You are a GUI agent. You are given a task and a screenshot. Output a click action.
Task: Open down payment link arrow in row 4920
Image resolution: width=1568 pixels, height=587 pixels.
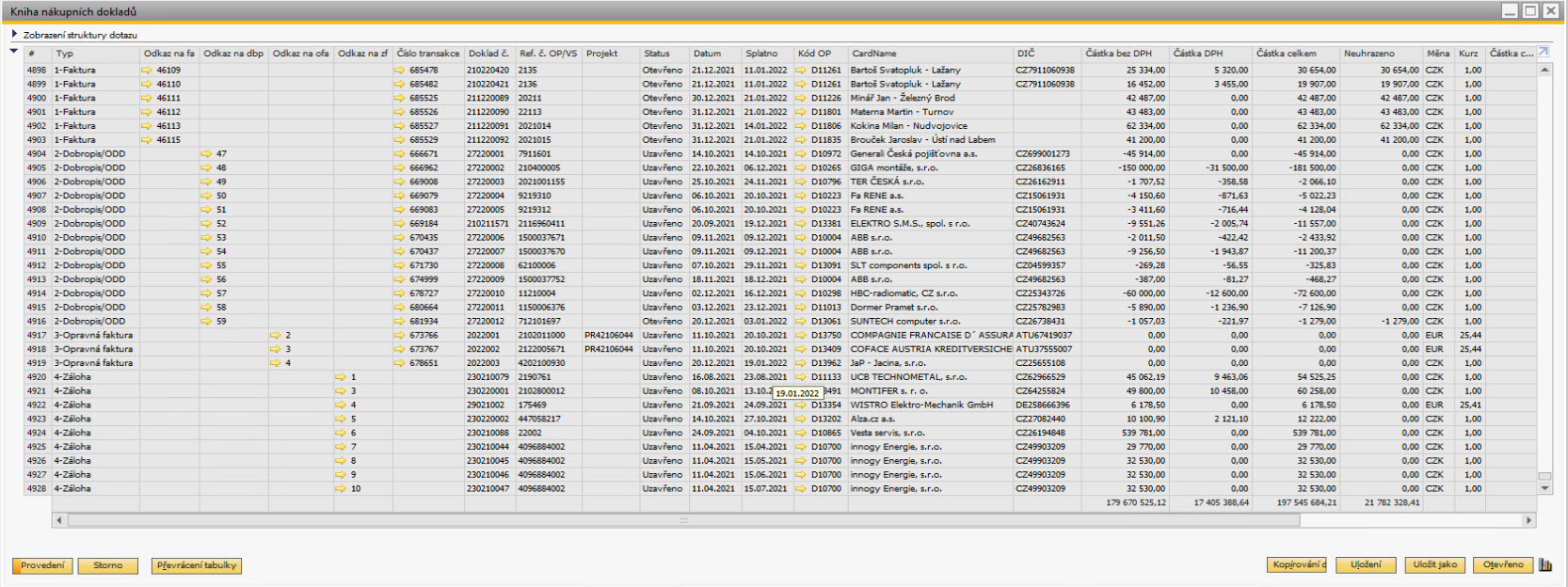[x=341, y=377]
